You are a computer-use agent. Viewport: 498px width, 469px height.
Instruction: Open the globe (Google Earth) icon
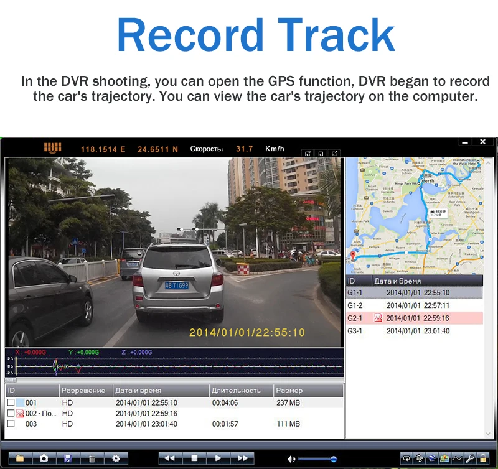pos(431,458)
